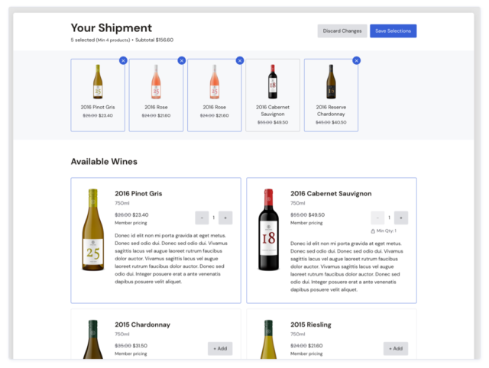Click the 2015 Riesling bottle image
The height and width of the screenshot is (368, 489).
click(268, 340)
